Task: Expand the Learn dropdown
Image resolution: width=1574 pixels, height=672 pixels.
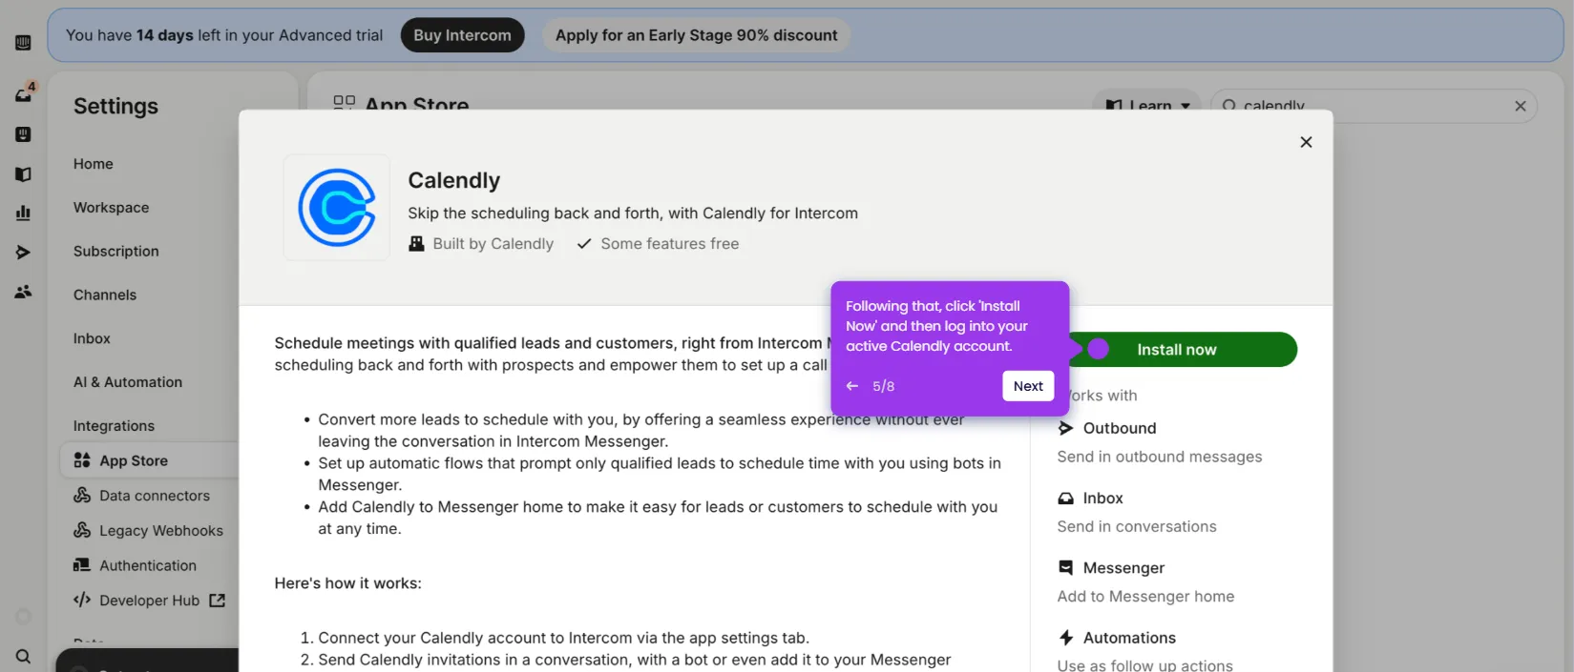Action: (1147, 106)
